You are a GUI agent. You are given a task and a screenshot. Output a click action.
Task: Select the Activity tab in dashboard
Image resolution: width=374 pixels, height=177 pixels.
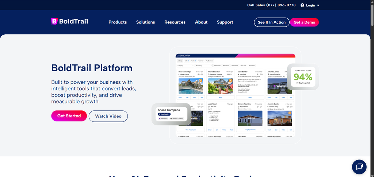click(180, 61)
